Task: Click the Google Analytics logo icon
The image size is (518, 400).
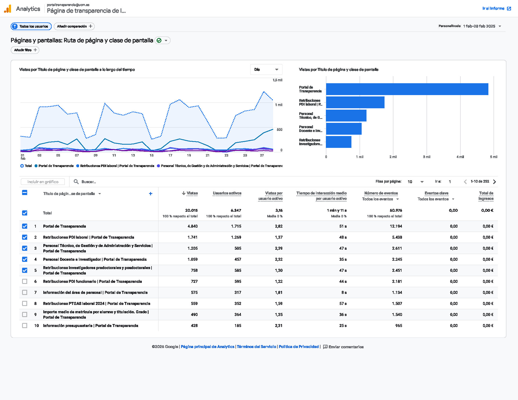Action: [x=8, y=9]
